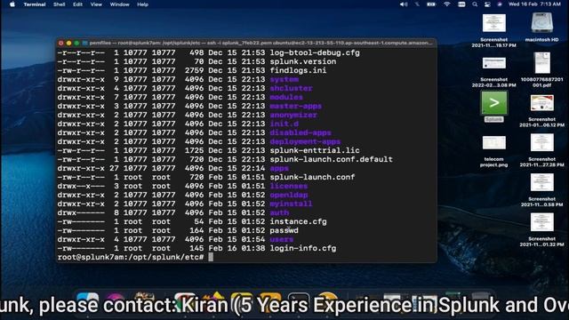
Task: Click the 'instance.cfg' file name
Action: 299,221
